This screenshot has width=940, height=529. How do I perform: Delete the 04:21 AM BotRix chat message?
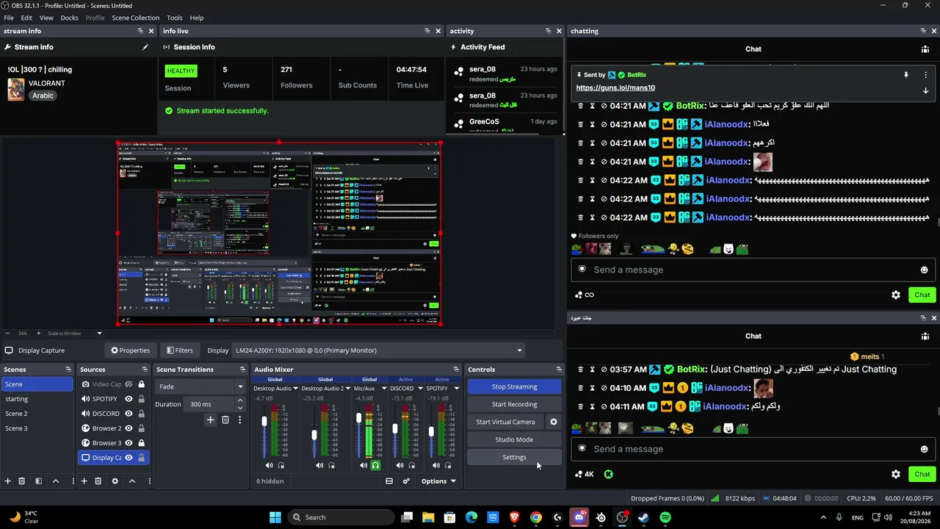click(580, 106)
